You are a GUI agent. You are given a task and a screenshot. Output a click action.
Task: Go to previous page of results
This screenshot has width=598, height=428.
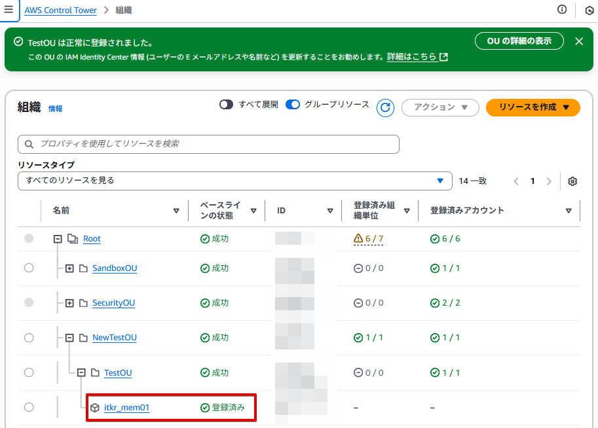point(516,181)
